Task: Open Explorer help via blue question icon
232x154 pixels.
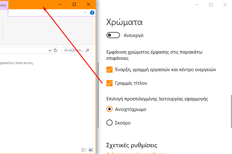Action: tap(92, 13)
